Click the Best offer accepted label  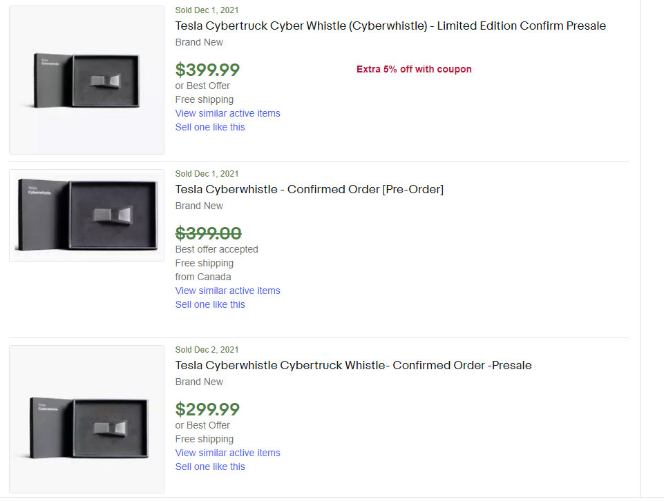[216, 249]
